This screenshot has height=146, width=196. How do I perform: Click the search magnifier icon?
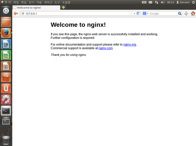[x=179, y=13]
